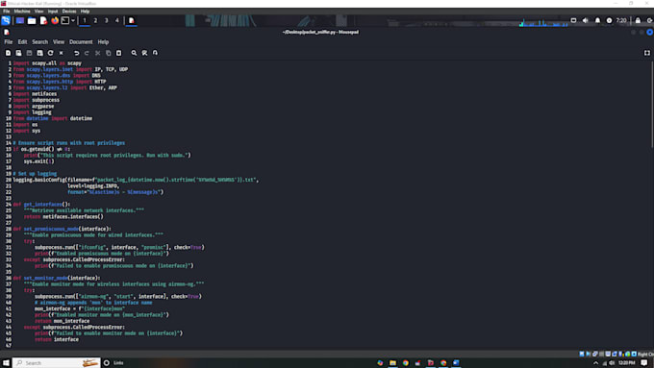Image resolution: width=654 pixels, height=368 pixels.
Task: Click the Windows taskbar volume icon
Action: 612,363
